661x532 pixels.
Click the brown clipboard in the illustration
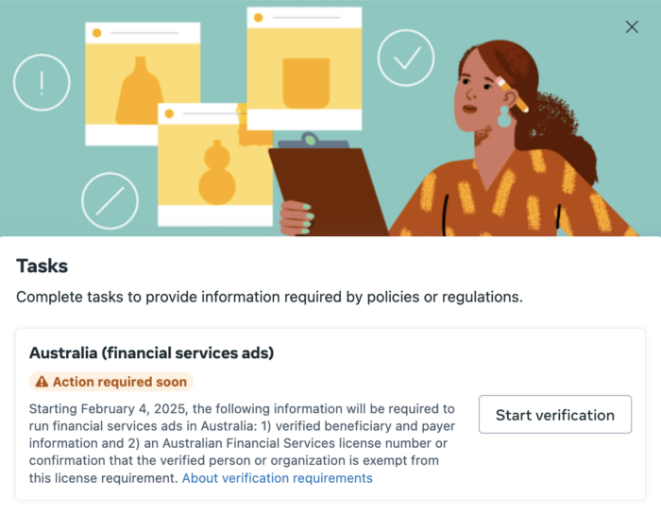(x=327, y=188)
